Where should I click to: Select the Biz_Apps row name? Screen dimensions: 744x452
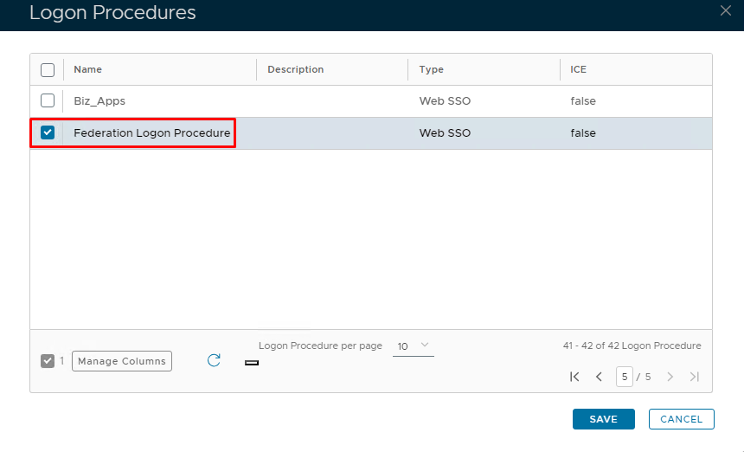click(99, 100)
